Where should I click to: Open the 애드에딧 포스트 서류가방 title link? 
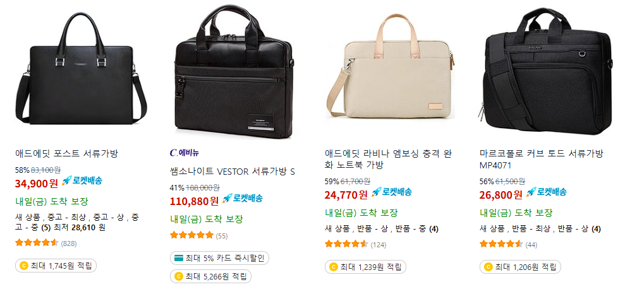click(66, 153)
